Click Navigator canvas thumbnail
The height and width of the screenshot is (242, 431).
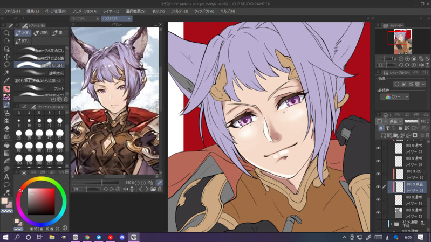pyautogui.click(x=403, y=41)
